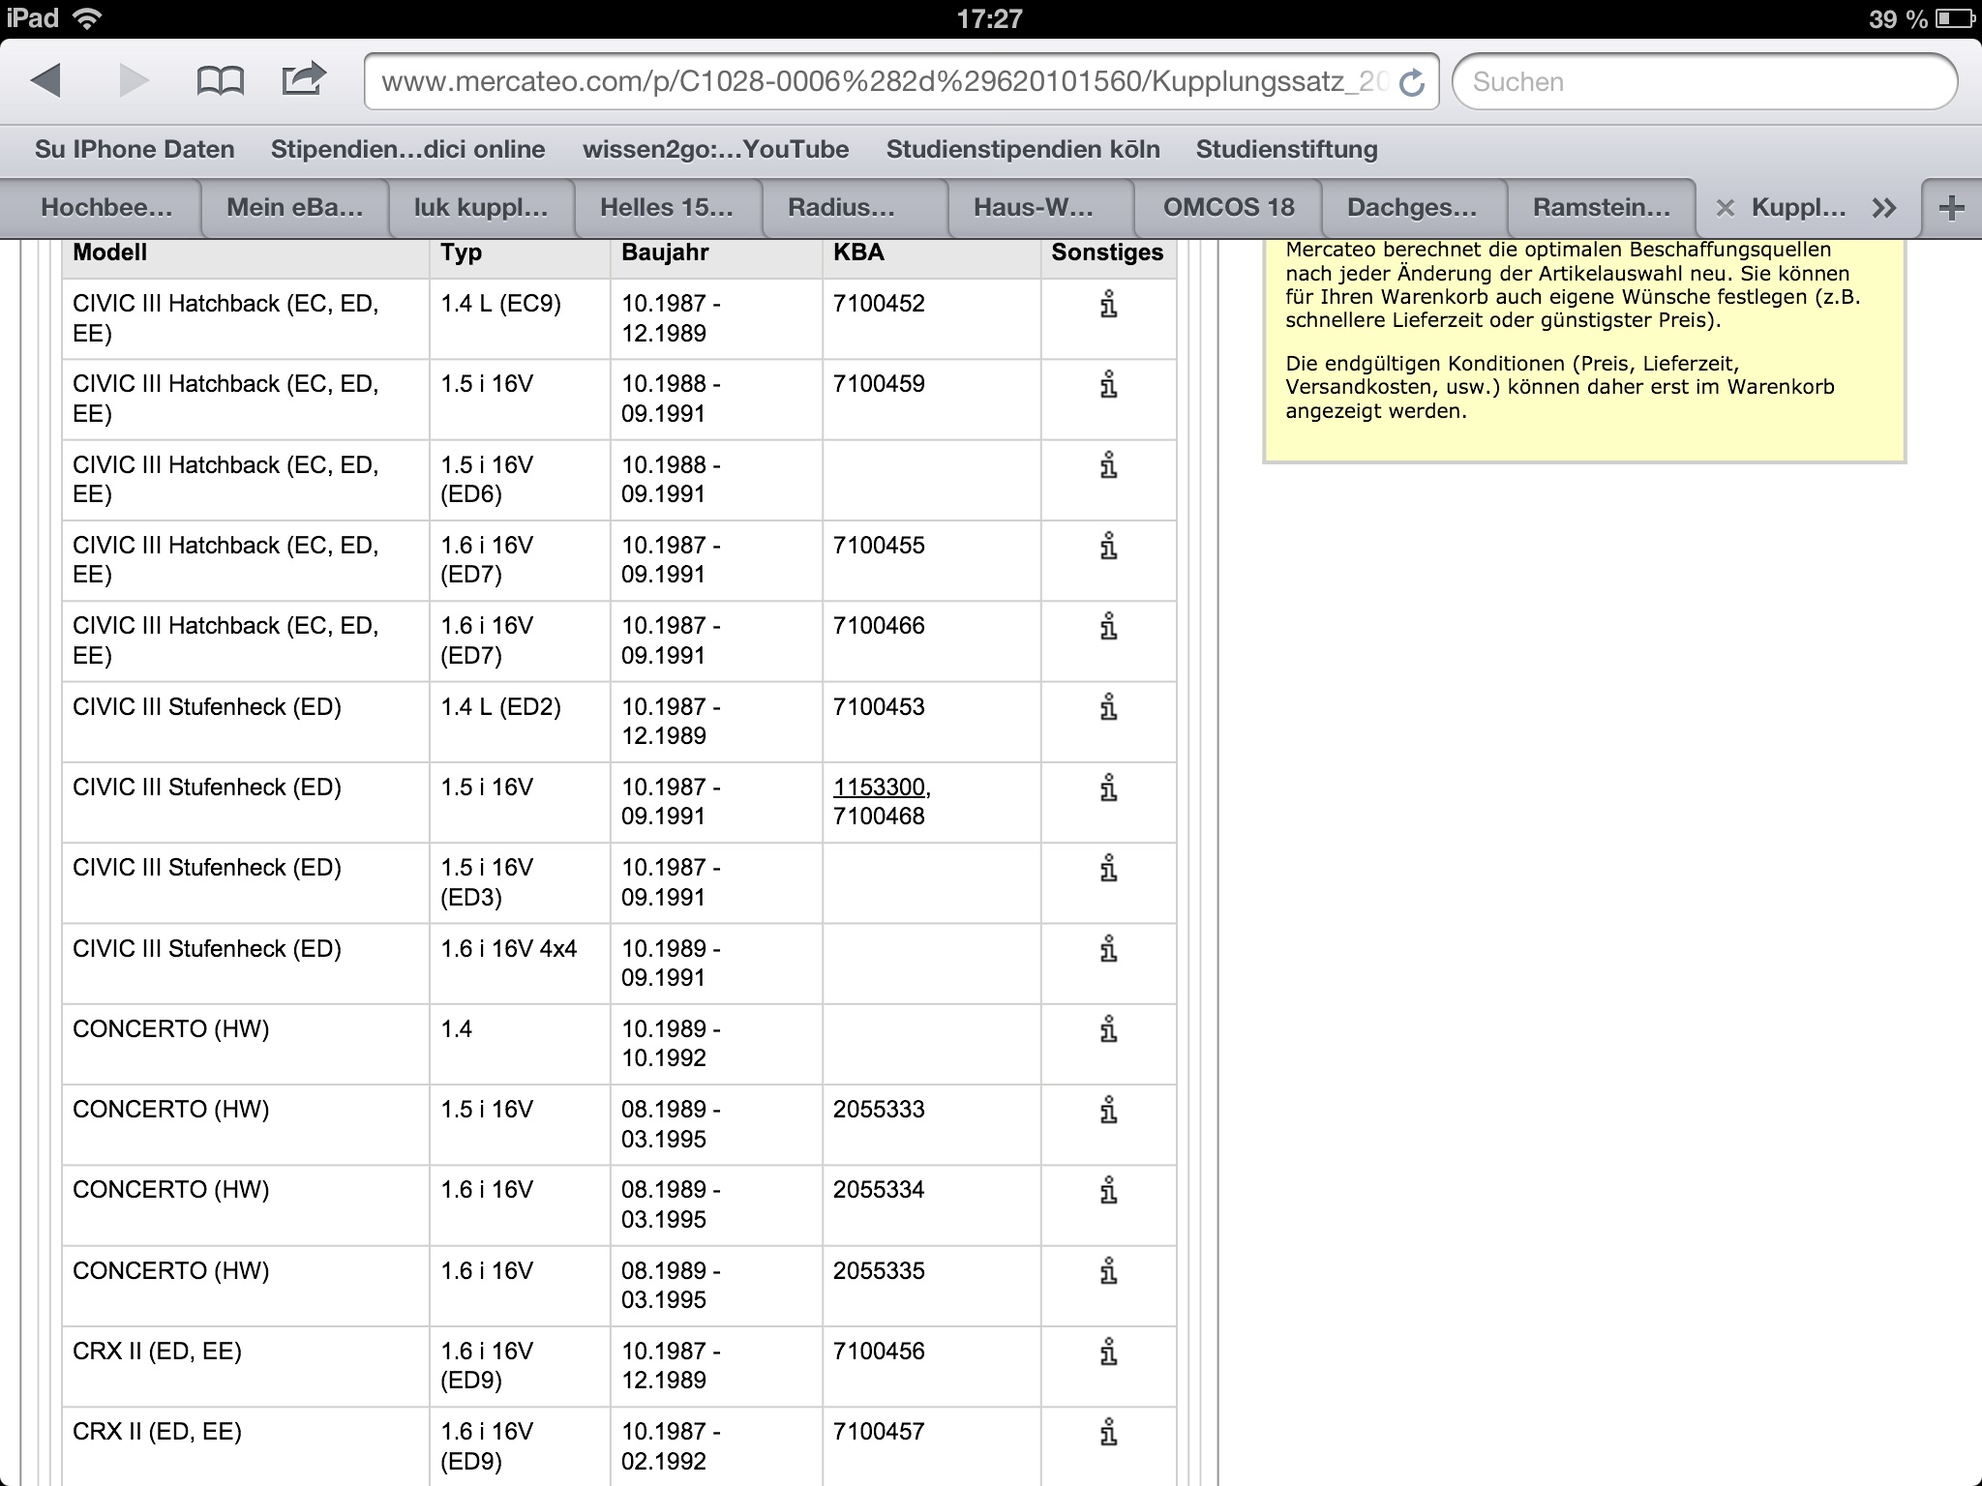Reload the page with the refresh icon

point(1412,83)
